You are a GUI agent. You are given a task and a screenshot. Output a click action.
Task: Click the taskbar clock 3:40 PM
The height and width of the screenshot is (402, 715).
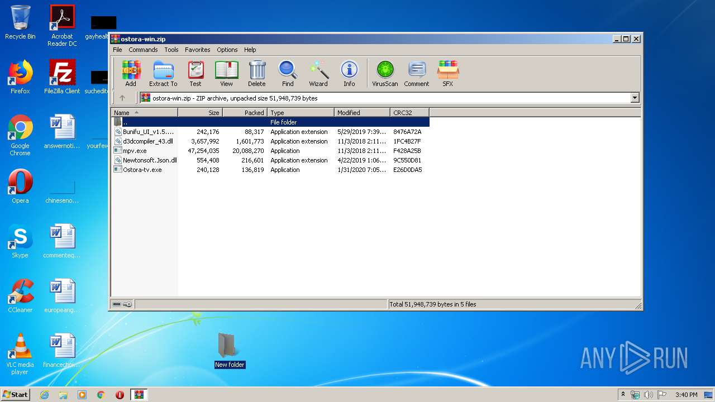click(x=686, y=395)
